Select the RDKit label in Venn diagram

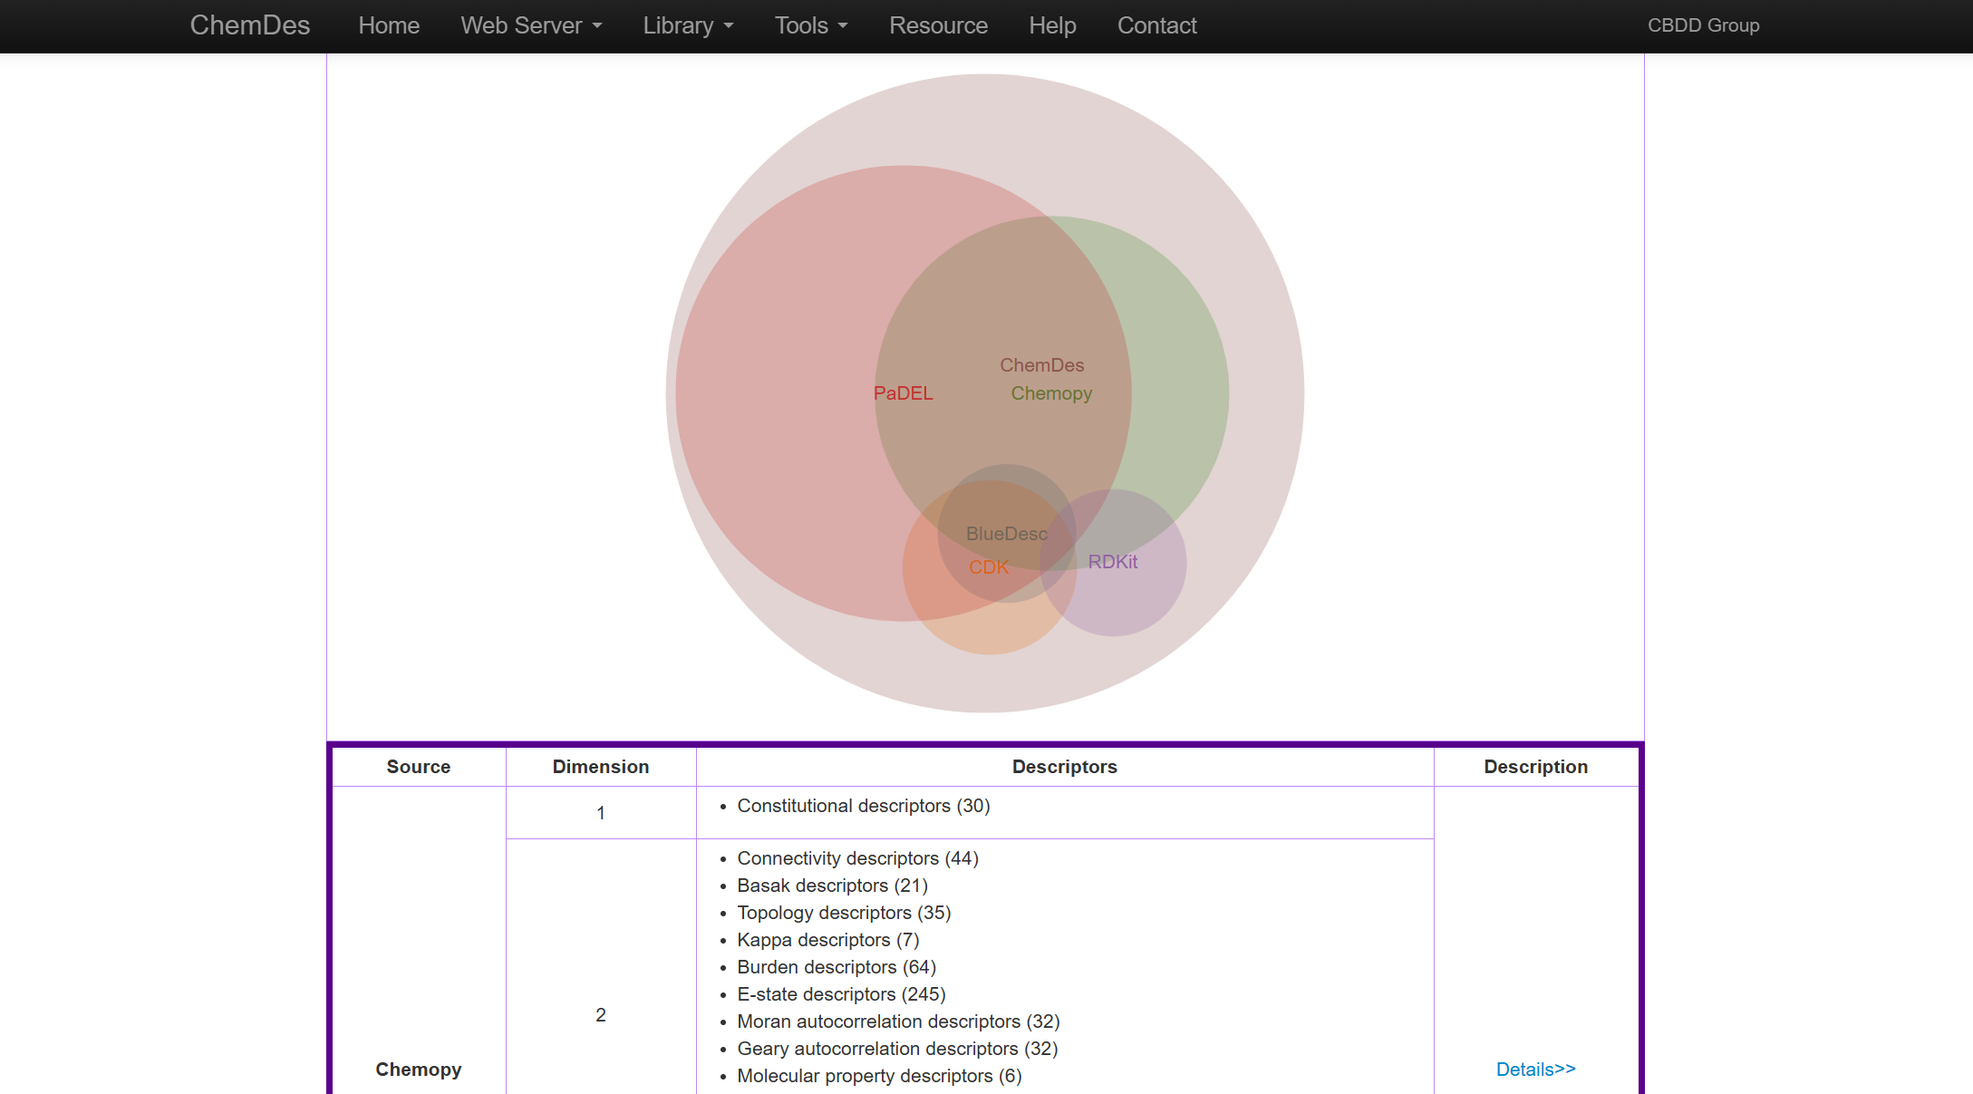pos(1112,562)
